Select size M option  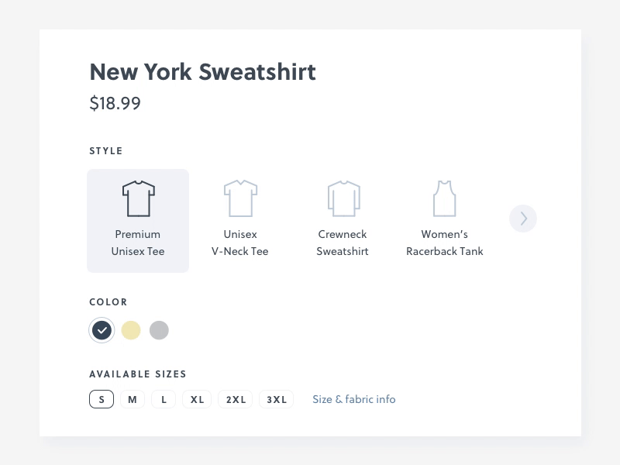coord(132,399)
